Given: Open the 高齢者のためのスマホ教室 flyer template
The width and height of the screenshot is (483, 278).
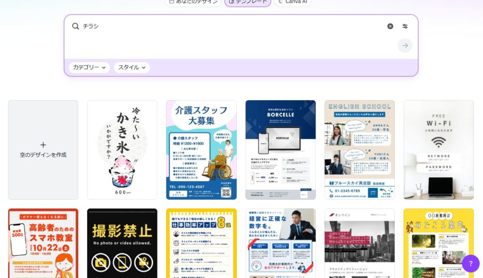Looking at the screenshot, I should (43, 243).
